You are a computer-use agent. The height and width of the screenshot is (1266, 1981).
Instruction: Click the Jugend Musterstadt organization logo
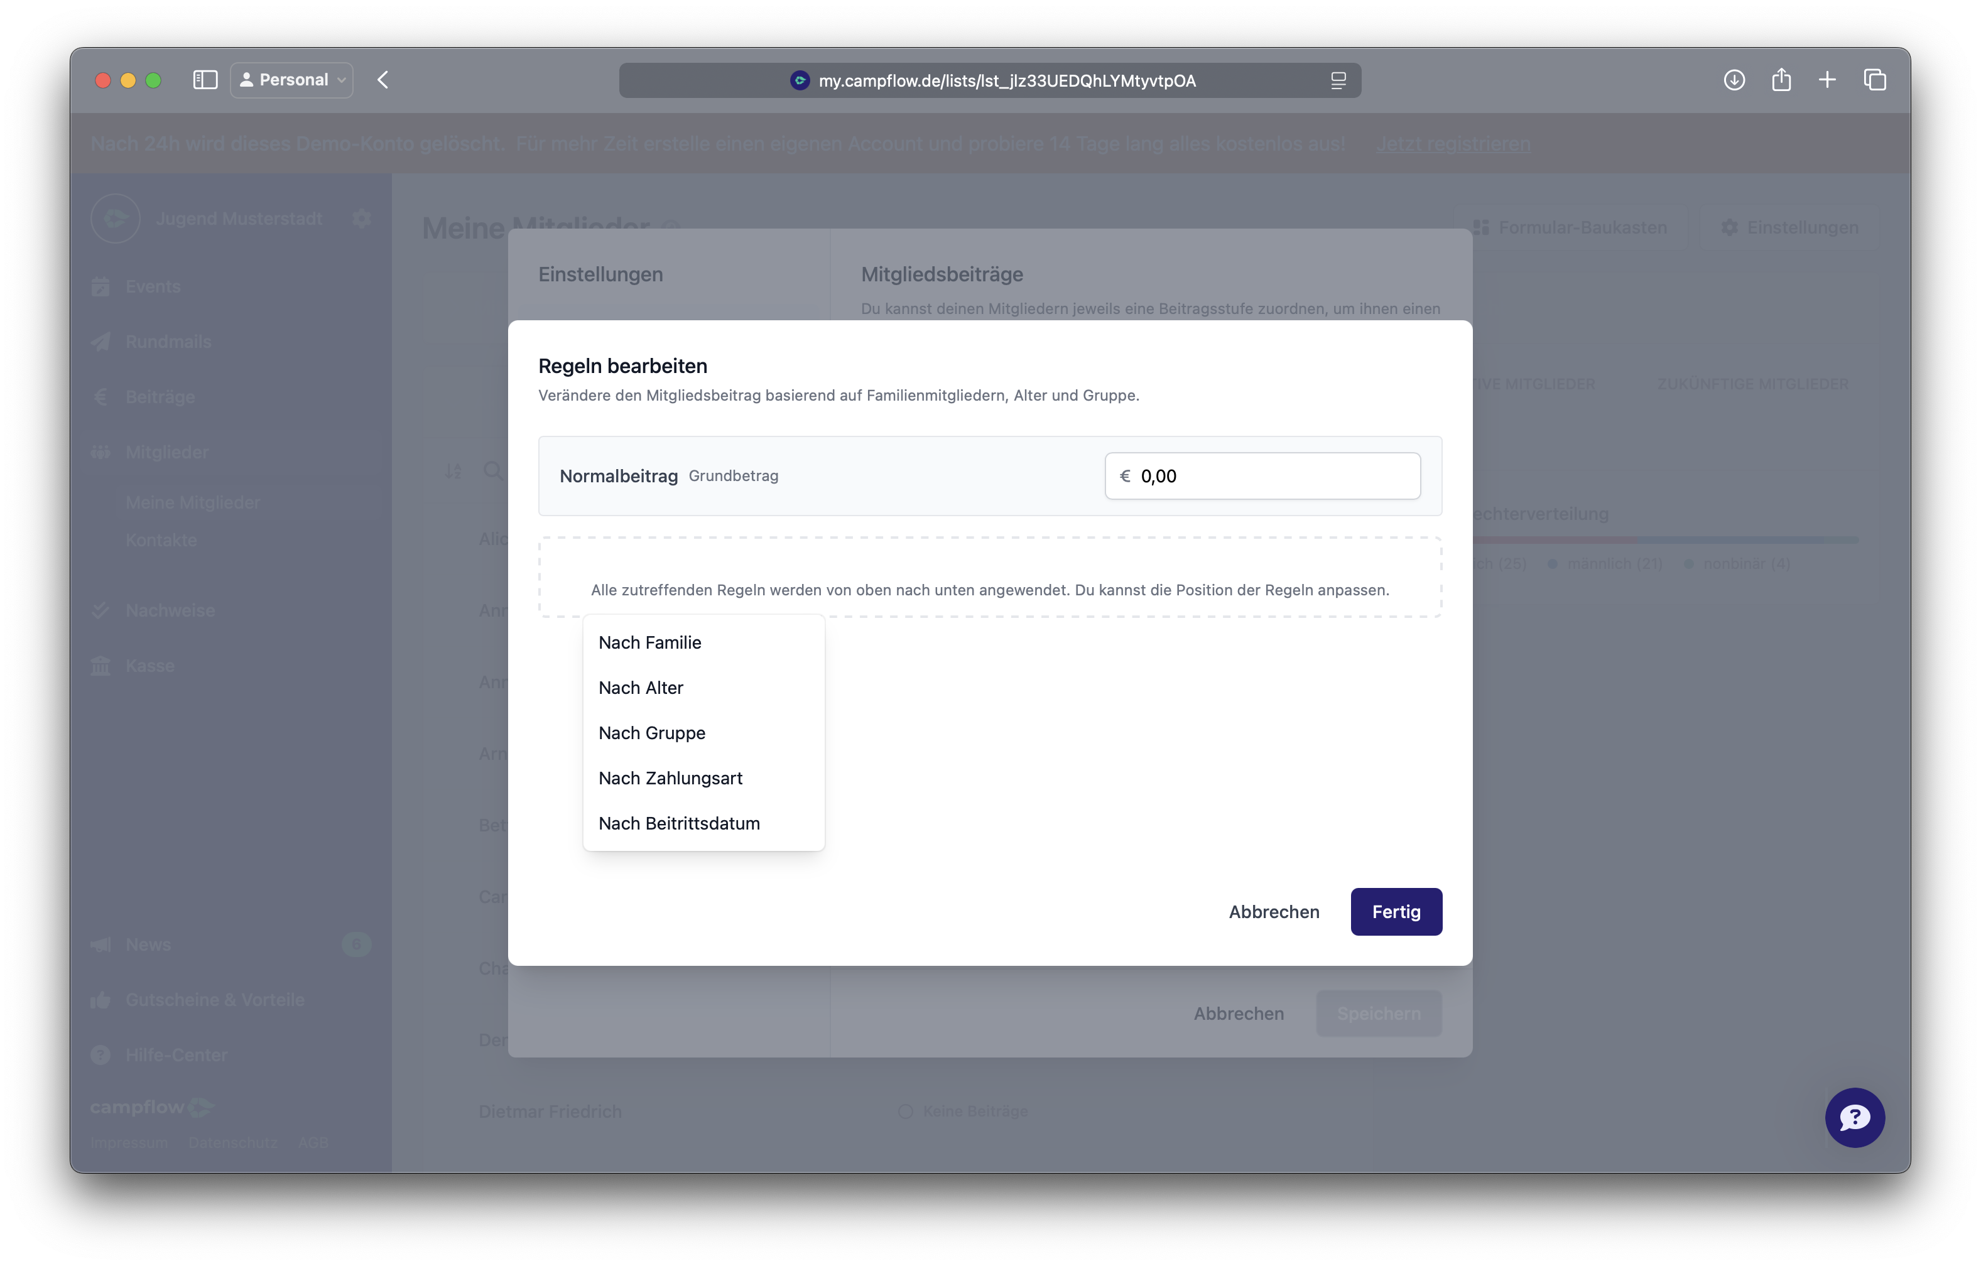click(115, 219)
